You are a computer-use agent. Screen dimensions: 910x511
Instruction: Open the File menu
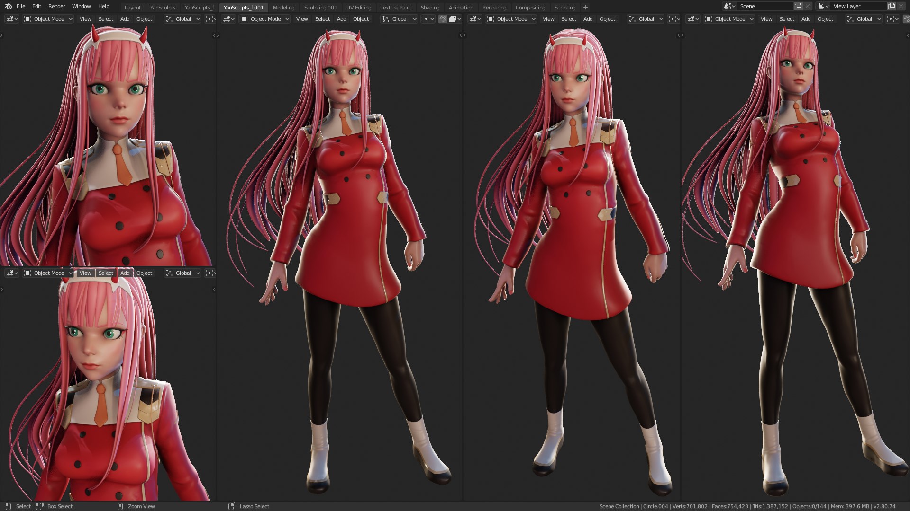click(21, 6)
